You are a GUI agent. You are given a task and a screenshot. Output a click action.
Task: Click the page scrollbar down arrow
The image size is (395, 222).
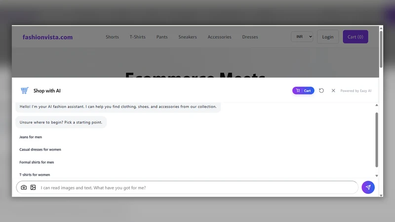click(x=381, y=195)
